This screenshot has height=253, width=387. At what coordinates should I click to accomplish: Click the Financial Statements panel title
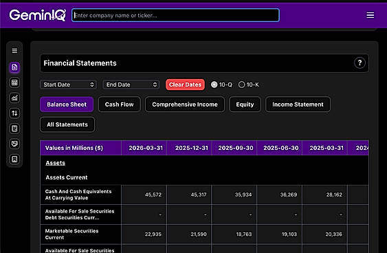point(80,63)
